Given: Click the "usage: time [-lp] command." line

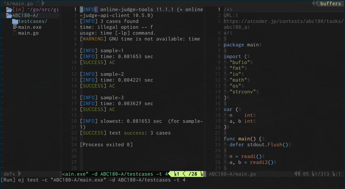Looking at the screenshot, I should 118,33.
